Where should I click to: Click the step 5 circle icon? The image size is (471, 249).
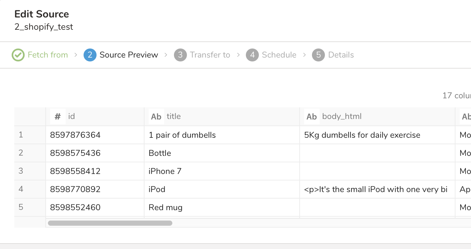(318, 55)
